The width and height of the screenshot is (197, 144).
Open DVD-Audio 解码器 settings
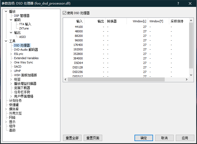click(x=26, y=50)
